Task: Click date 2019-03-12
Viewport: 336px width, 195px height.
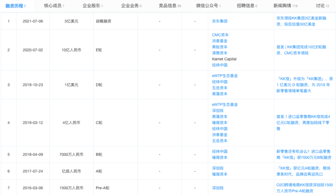Action: (x=33, y=123)
